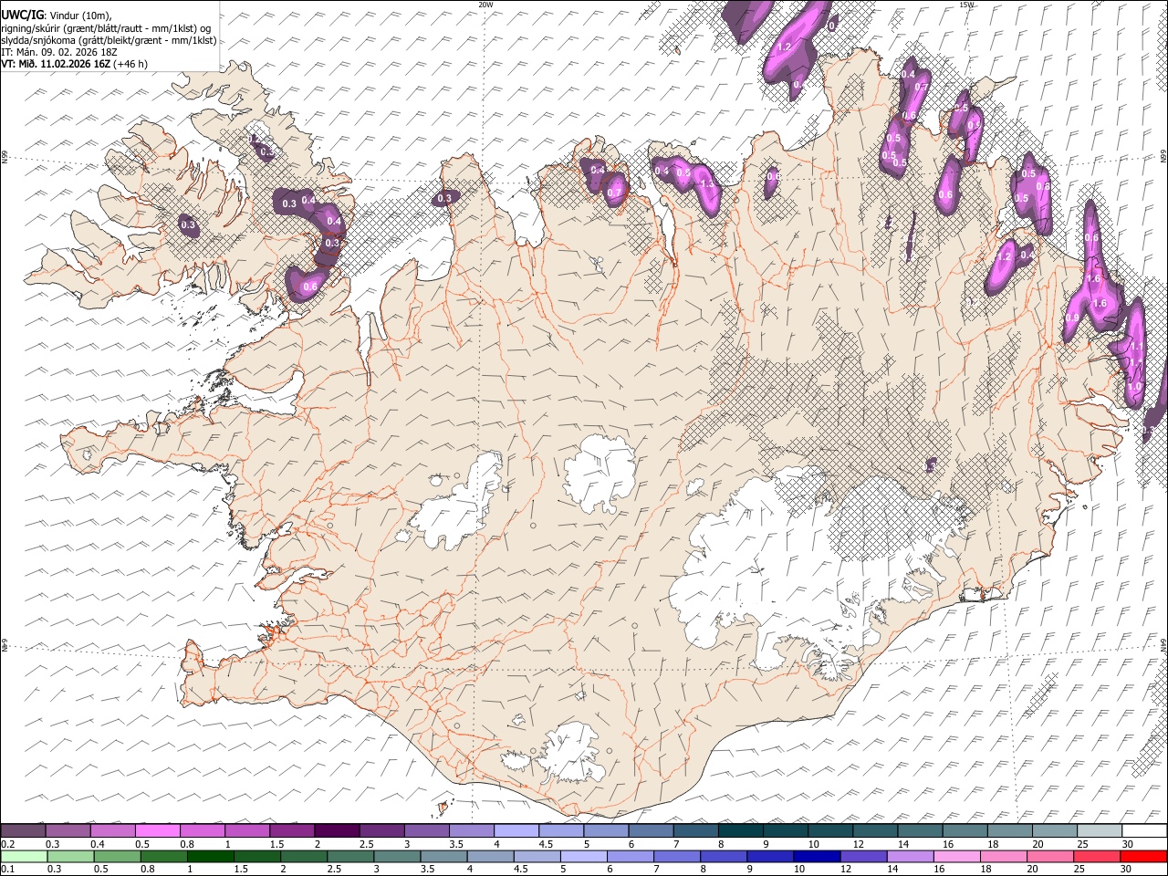The image size is (1168, 876).
Task: Select the darkest green swatch labeled 1 in lower bar
Action: click(x=210, y=856)
